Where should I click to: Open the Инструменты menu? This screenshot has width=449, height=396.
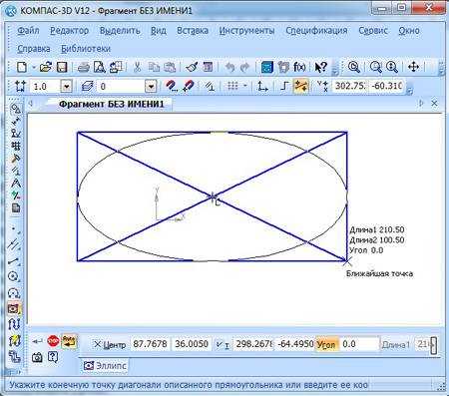coord(246,31)
